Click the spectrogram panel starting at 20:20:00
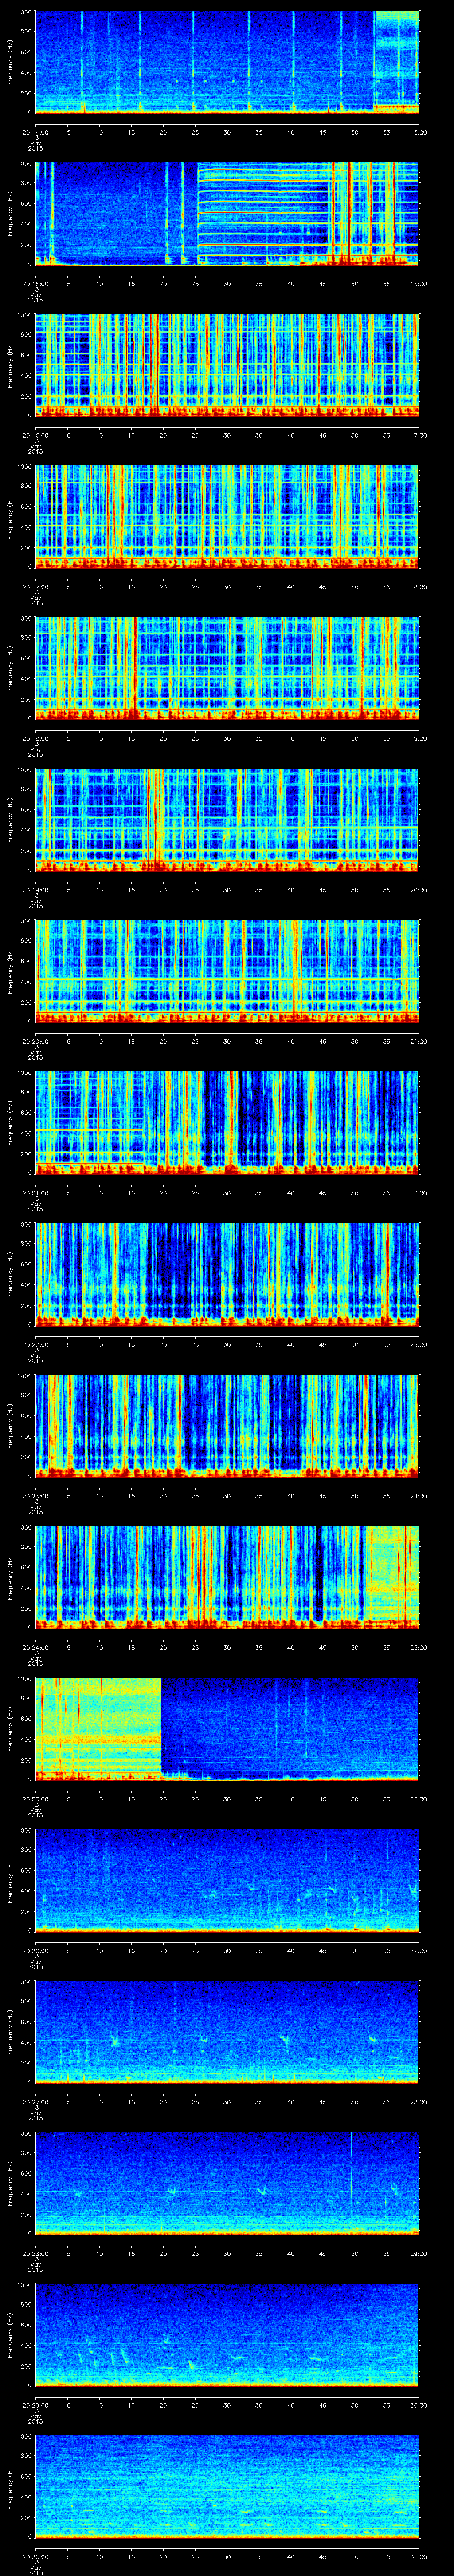 tap(227, 971)
